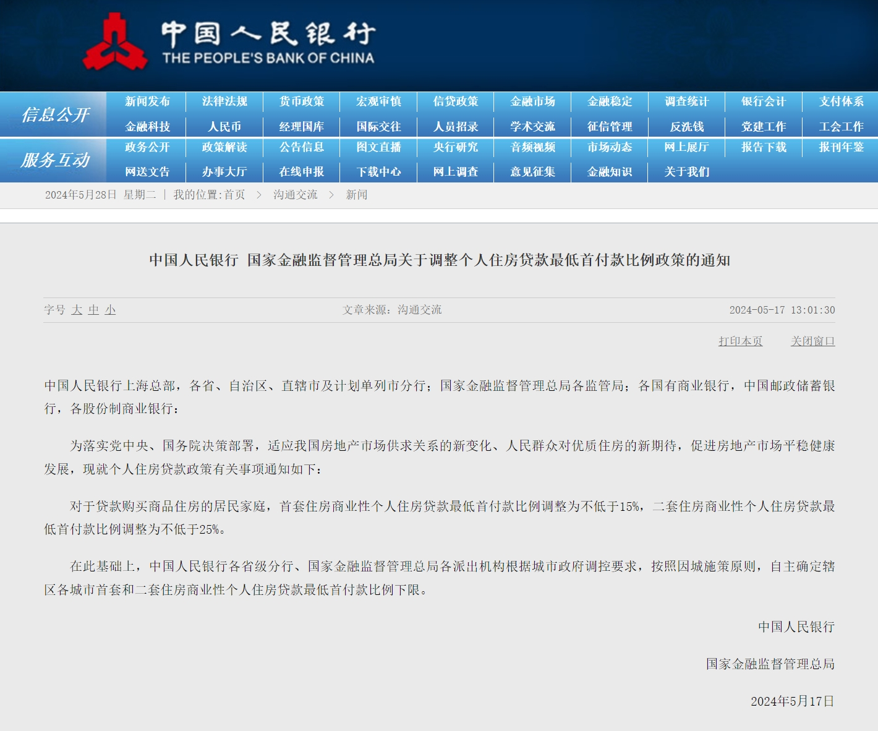Image resolution: width=878 pixels, height=731 pixels.
Task: Open the 调查统计 section
Action: coord(687,102)
